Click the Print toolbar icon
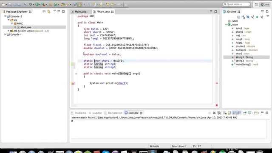Screen dimensions: 272x153 point(19,4)
